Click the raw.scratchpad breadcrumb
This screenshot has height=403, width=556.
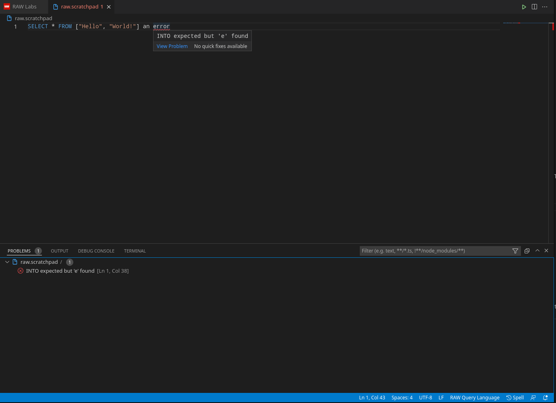(33, 18)
